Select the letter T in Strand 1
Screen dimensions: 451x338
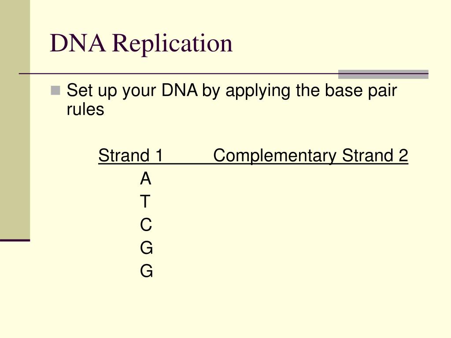145,201
